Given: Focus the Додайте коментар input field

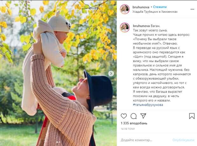Looking at the screenshot, I should click(x=145, y=140).
